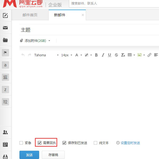Uncheck the 需要回执 receipt checkbox

(40, 143)
